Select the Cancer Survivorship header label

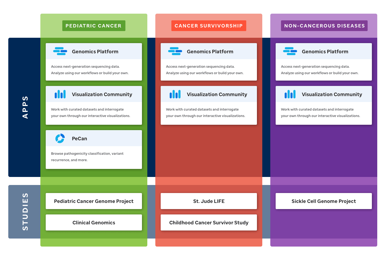click(x=209, y=26)
